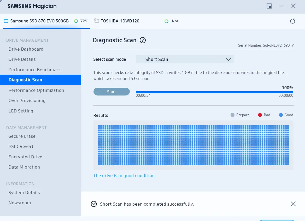The height and width of the screenshot is (221, 305).
Task: Click 'Short Scan has been completed successfully' message
Action: coord(147,204)
